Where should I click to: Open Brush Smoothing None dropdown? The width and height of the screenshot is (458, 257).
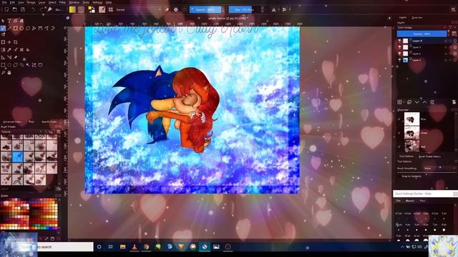[x=439, y=168]
